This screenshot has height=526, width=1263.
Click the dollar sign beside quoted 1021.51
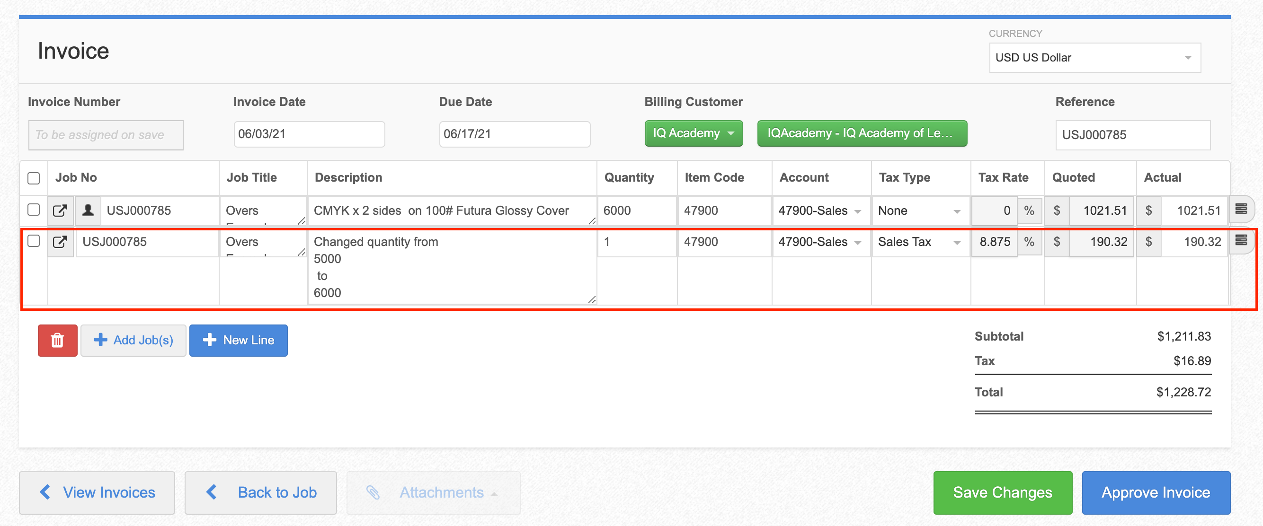click(x=1057, y=210)
